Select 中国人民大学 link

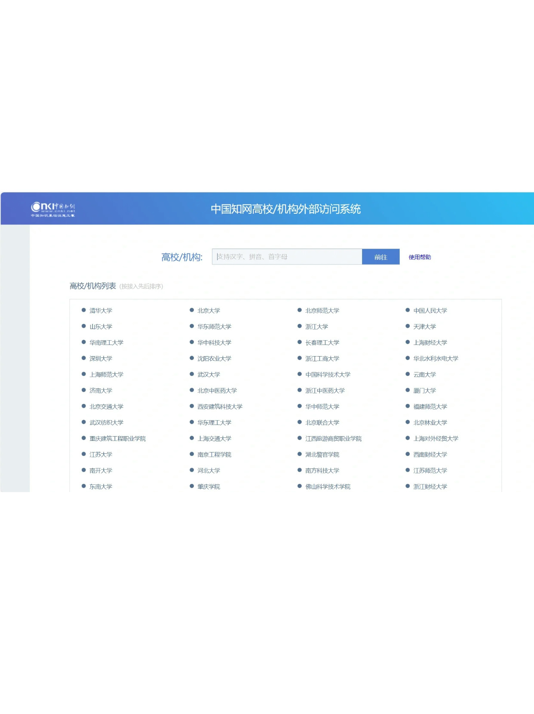pos(430,311)
